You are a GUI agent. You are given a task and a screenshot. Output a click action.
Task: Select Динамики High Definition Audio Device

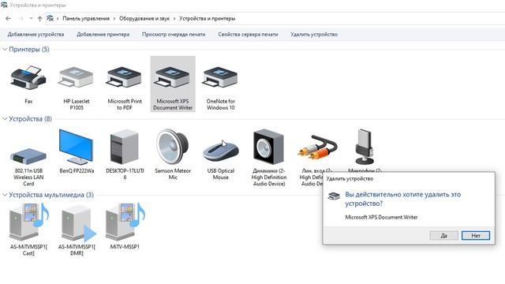click(x=268, y=147)
